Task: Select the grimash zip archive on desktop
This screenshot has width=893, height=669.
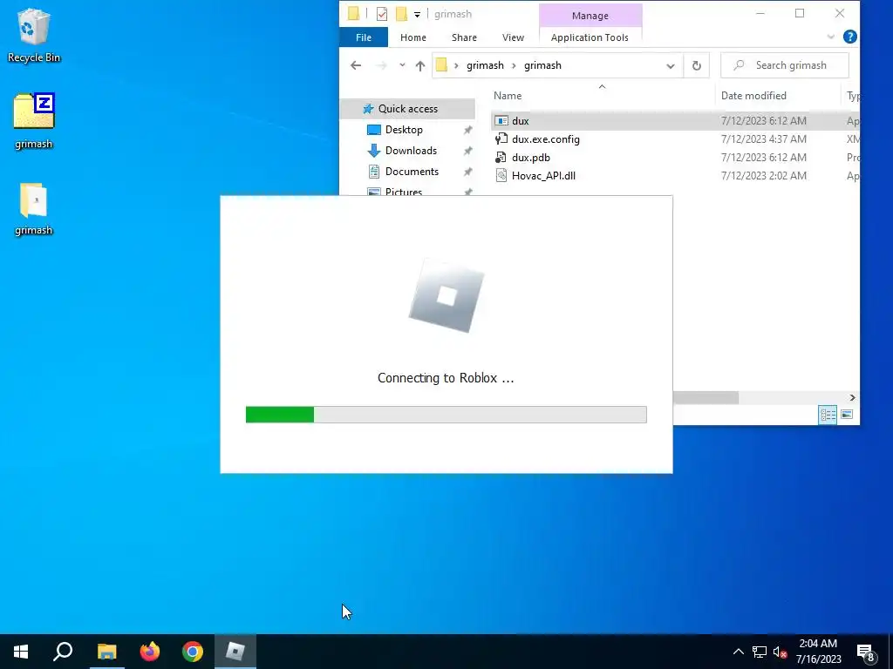Action: 34,120
